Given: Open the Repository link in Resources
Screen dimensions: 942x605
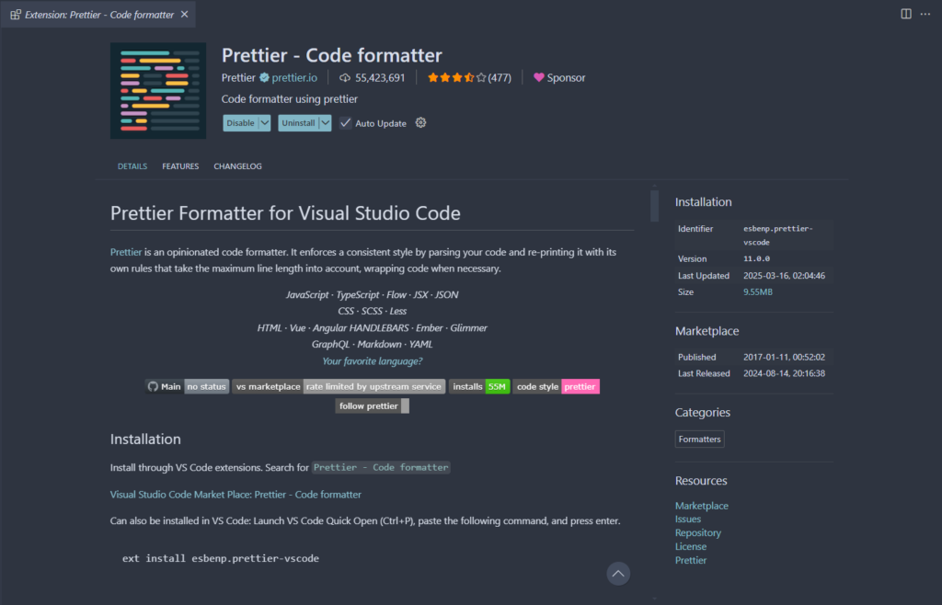Looking at the screenshot, I should coord(697,532).
